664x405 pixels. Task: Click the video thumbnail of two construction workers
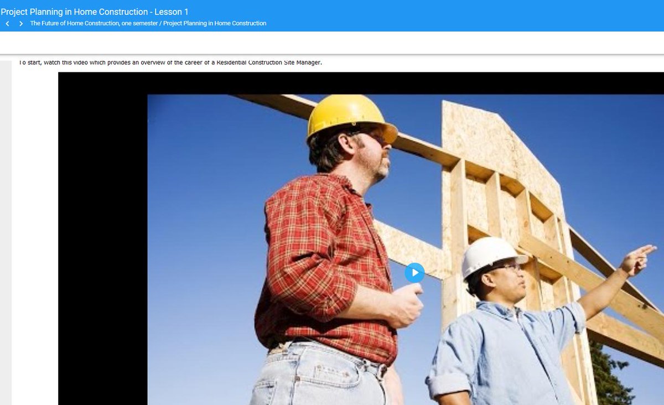point(406,250)
